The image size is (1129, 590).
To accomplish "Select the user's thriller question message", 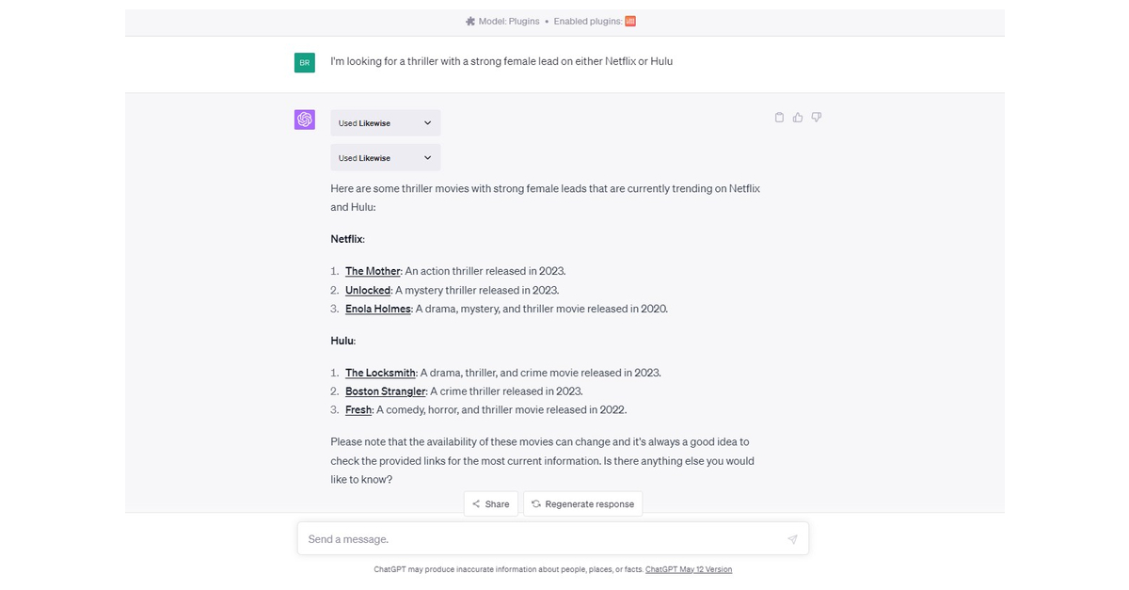I will 500,61.
